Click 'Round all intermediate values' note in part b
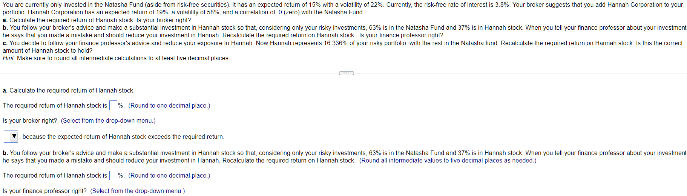 point(448,161)
